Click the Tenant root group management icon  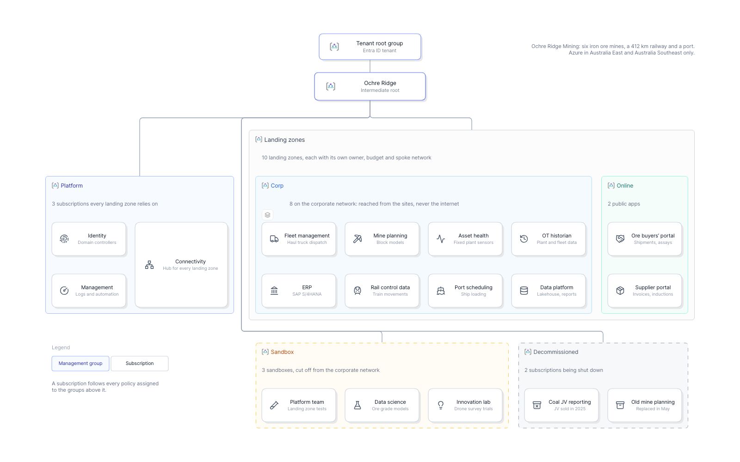[334, 47]
